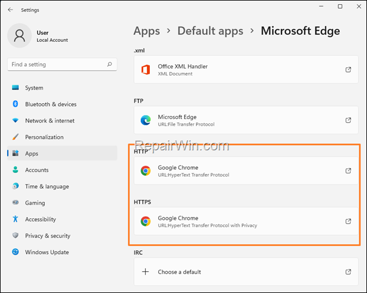Open Privacy & security settings
Screen dimensions: 367x293
point(63,235)
